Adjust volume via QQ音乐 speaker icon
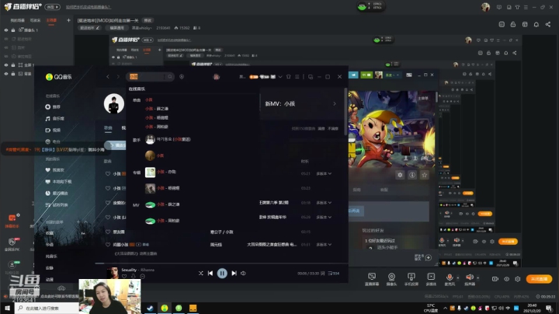 (x=243, y=274)
